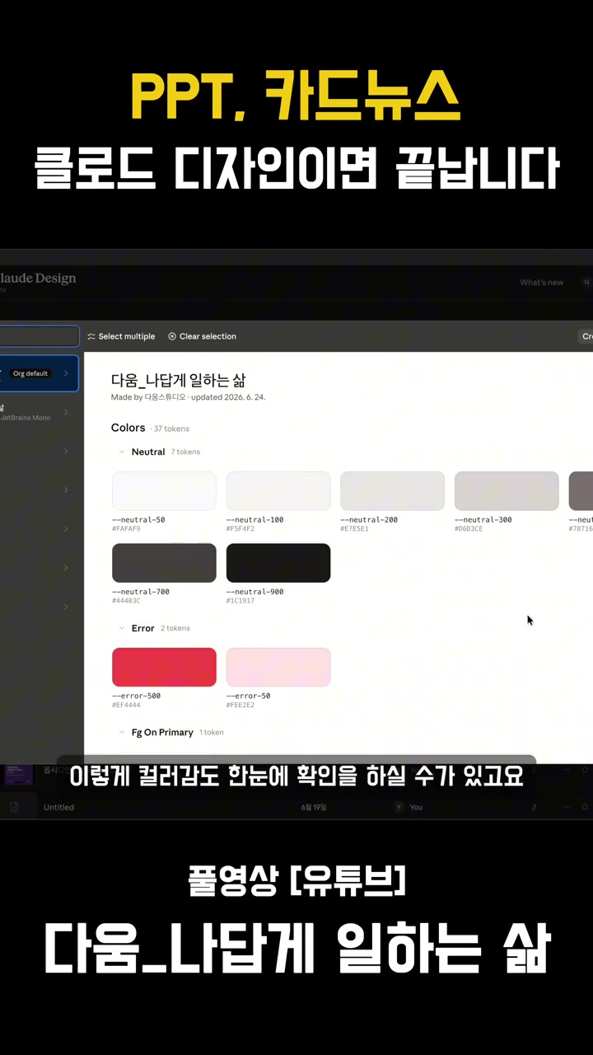Click the Fg On Primary heading

tap(162, 732)
